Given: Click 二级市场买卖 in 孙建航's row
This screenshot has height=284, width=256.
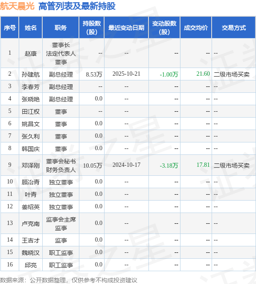Looking at the screenshot, I should (x=232, y=74).
